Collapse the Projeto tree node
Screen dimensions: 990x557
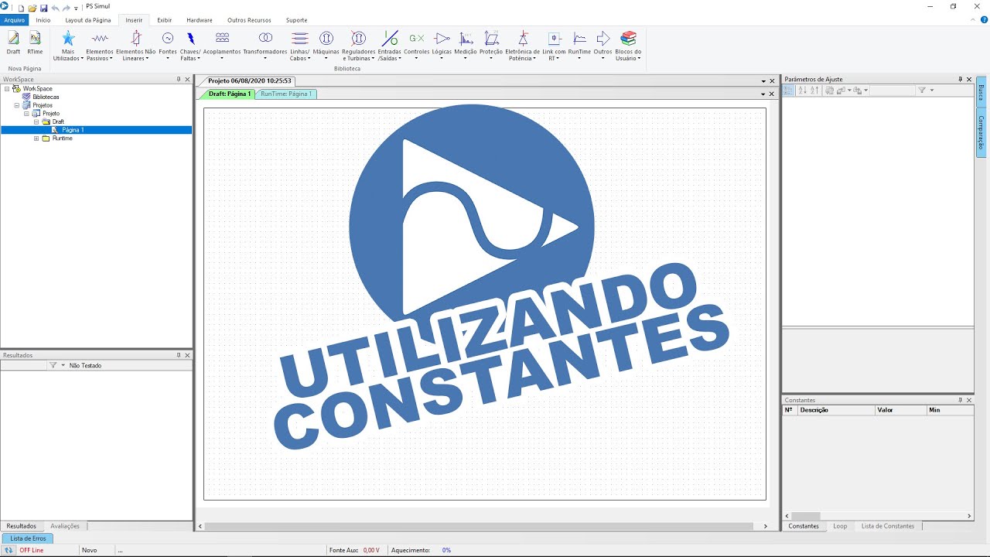pyautogui.click(x=26, y=114)
